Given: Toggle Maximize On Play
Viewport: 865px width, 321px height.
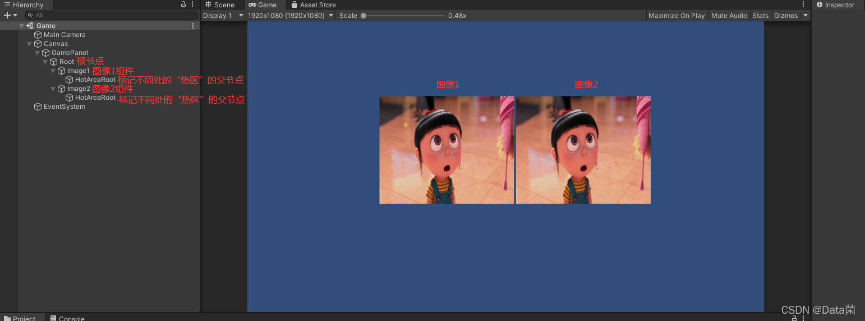Looking at the screenshot, I should [677, 16].
